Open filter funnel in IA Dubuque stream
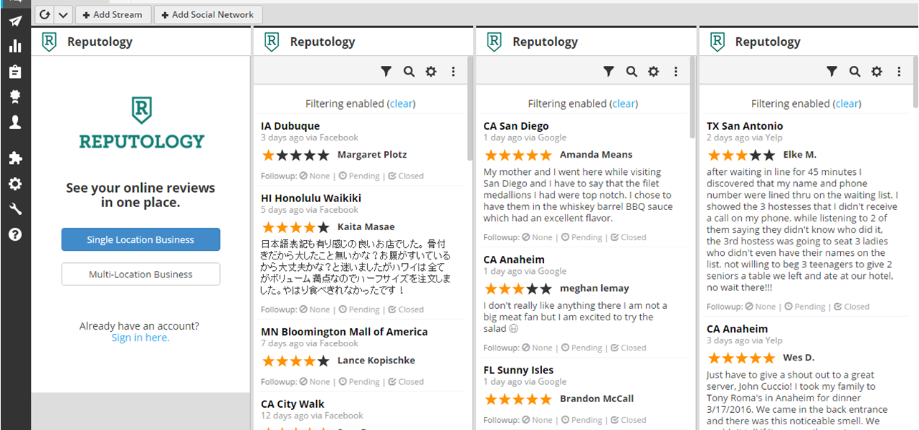The image size is (919, 430). click(386, 71)
